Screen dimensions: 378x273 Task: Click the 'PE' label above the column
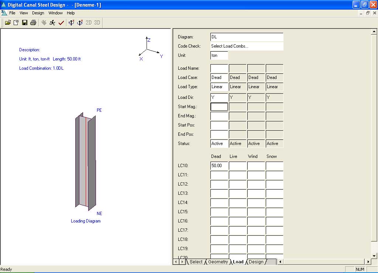(x=99, y=110)
